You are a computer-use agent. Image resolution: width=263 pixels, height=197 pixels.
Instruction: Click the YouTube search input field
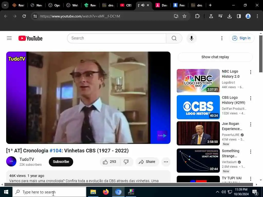click(x=117, y=38)
